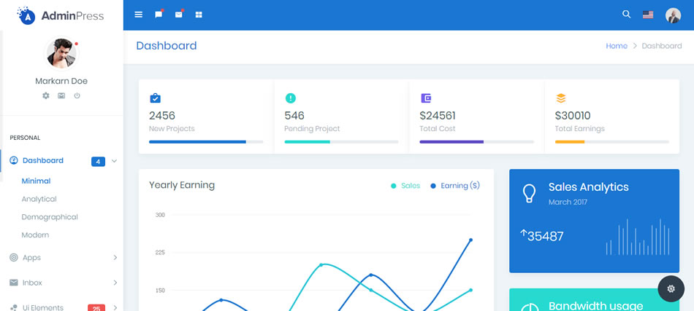Open the Ui Elements sidebar item
Image resolution: width=694 pixels, height=311 pixels.
click(x=61, y=307)
